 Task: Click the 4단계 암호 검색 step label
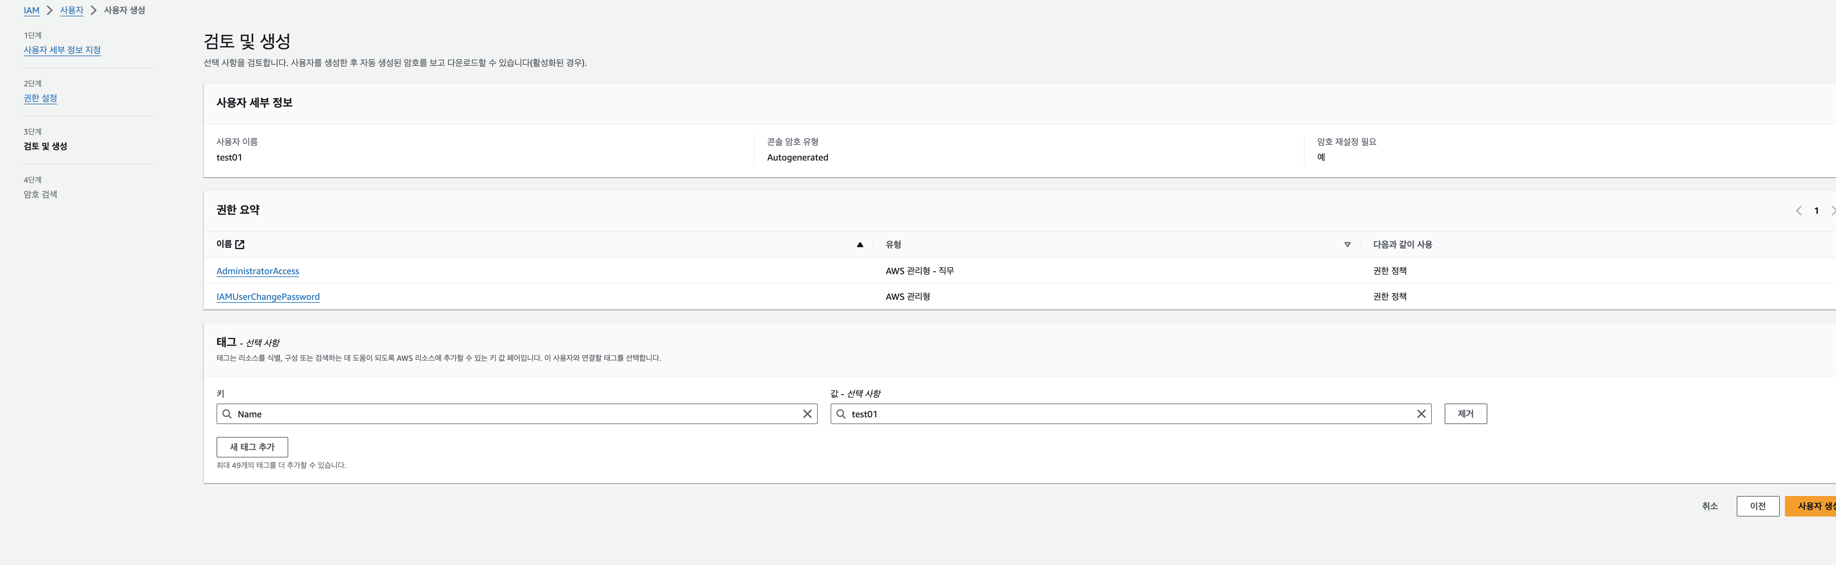[40, 195]
